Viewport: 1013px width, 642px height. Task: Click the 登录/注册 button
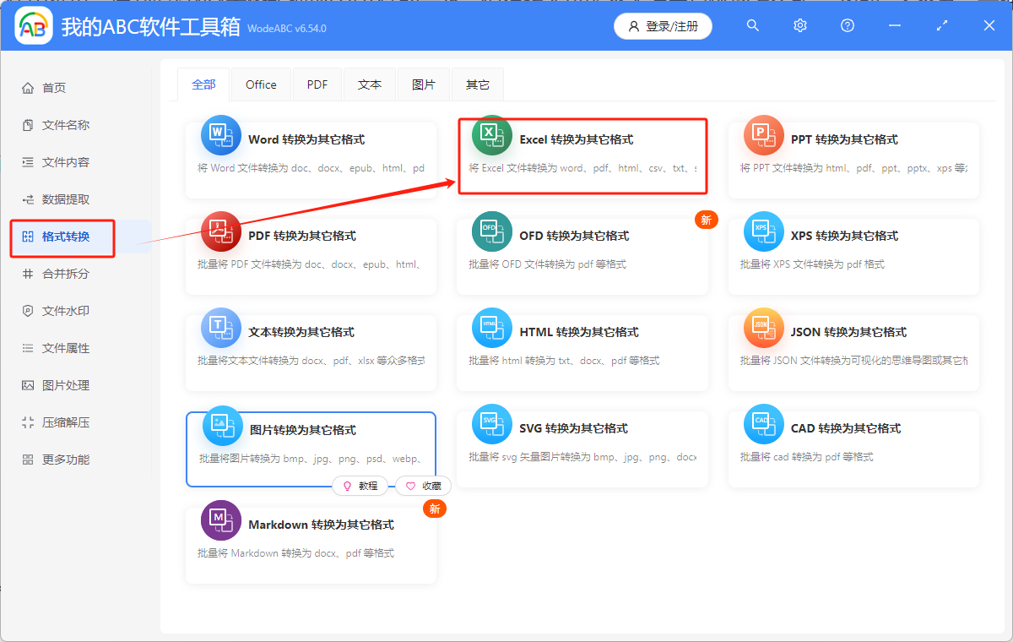tap(663, 26)
